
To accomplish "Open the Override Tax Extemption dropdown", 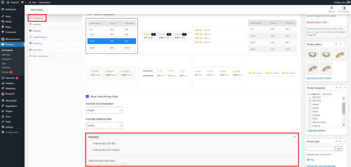I will tap(104, 110).
